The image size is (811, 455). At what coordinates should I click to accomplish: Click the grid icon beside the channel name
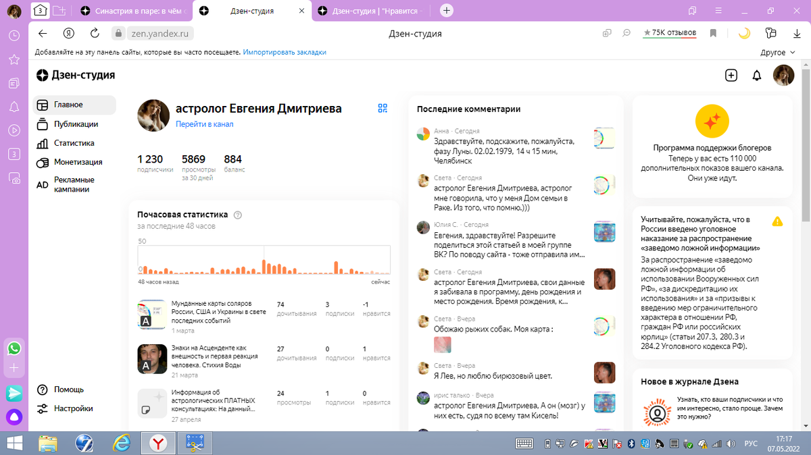pyautogui.click(x=383, y=107)
